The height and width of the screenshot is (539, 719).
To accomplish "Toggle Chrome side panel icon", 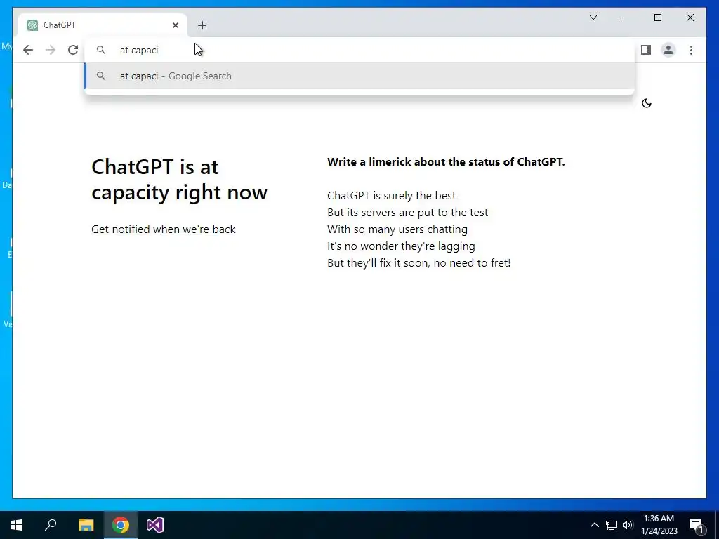I will click(646, 50).
